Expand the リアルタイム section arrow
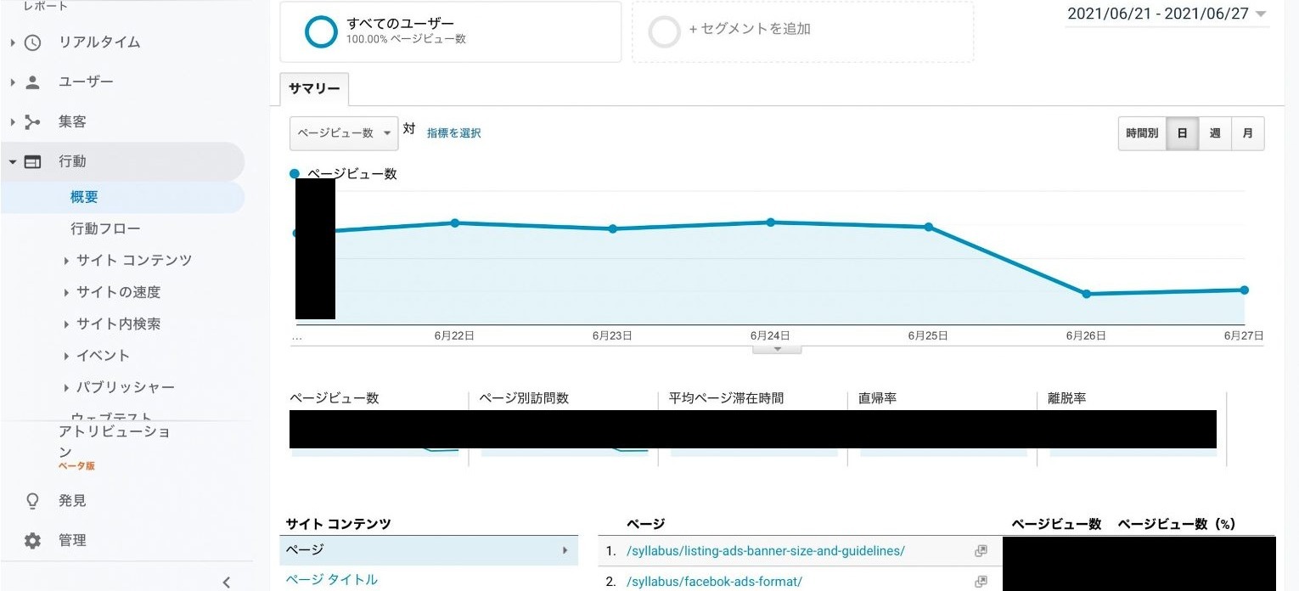 [x=13, y=42]
